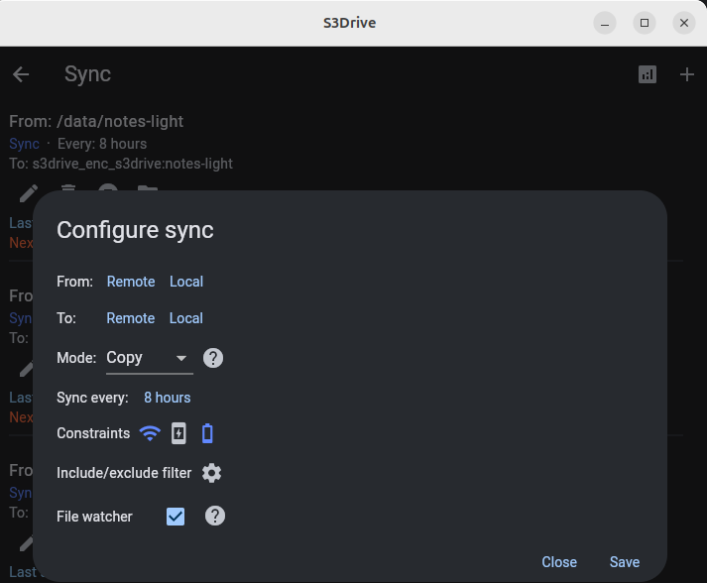Open the include/exclude filter gear settings
Image resolution: width=707 pixels, height=583 pixels.
coord(211,473)
